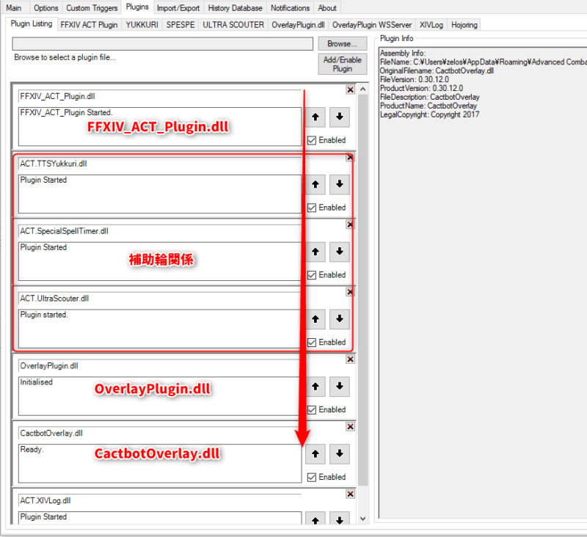This screenshot has width=587, height=537.
Task: Switch to the YUKKURI subtab
Action: 142,25
